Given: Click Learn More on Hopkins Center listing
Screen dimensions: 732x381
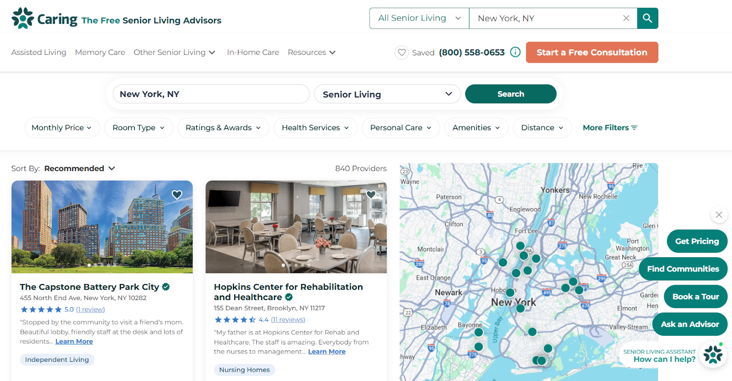Looking at the screenshot, I should [x=327, y=351].
